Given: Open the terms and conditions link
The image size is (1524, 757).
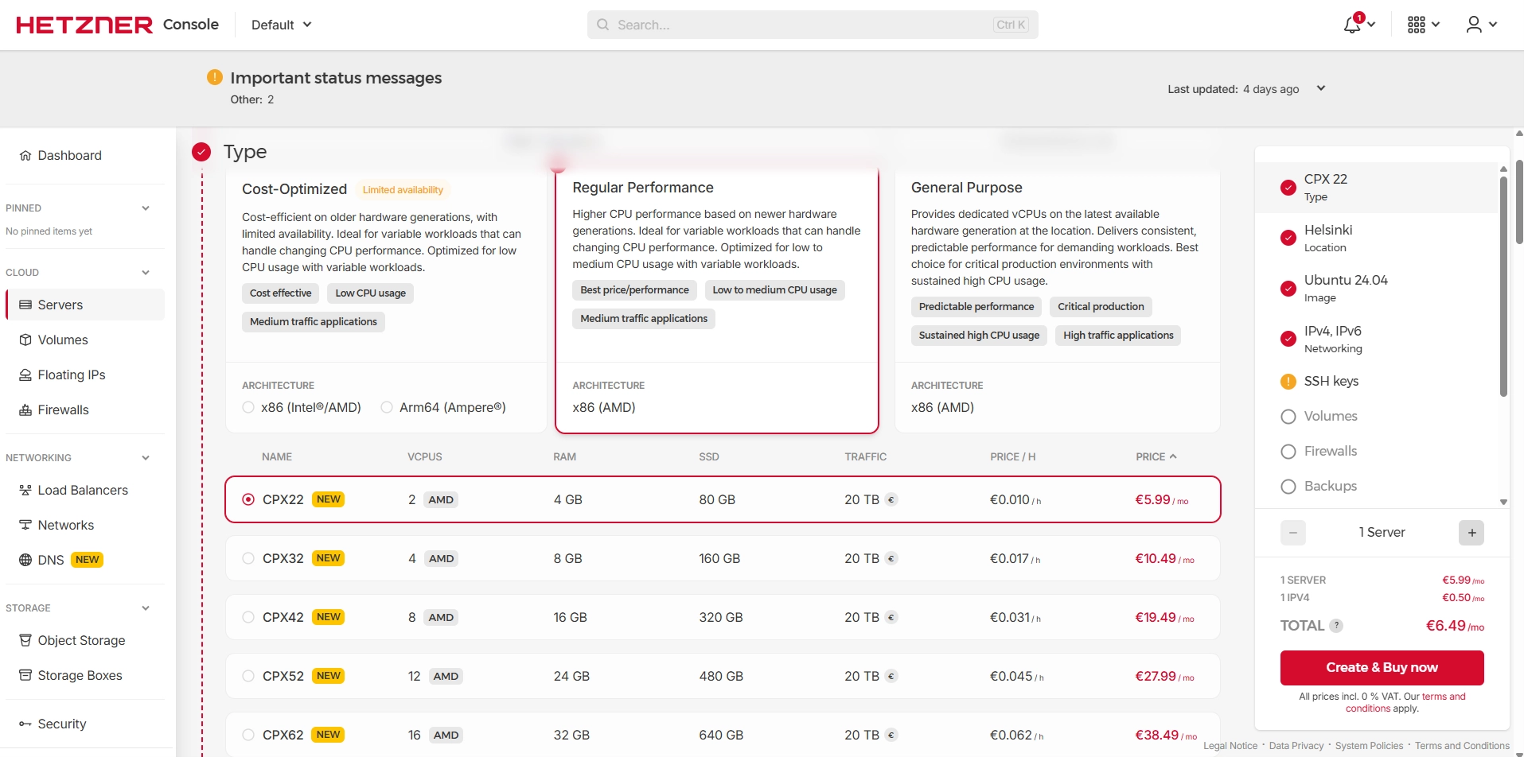Looking at the screenshot, I should coord(1443,697).
